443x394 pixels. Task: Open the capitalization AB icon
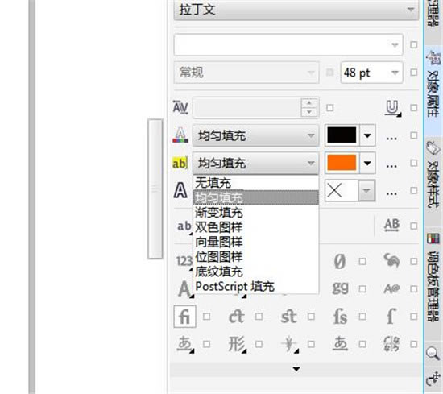pos(392,226)
